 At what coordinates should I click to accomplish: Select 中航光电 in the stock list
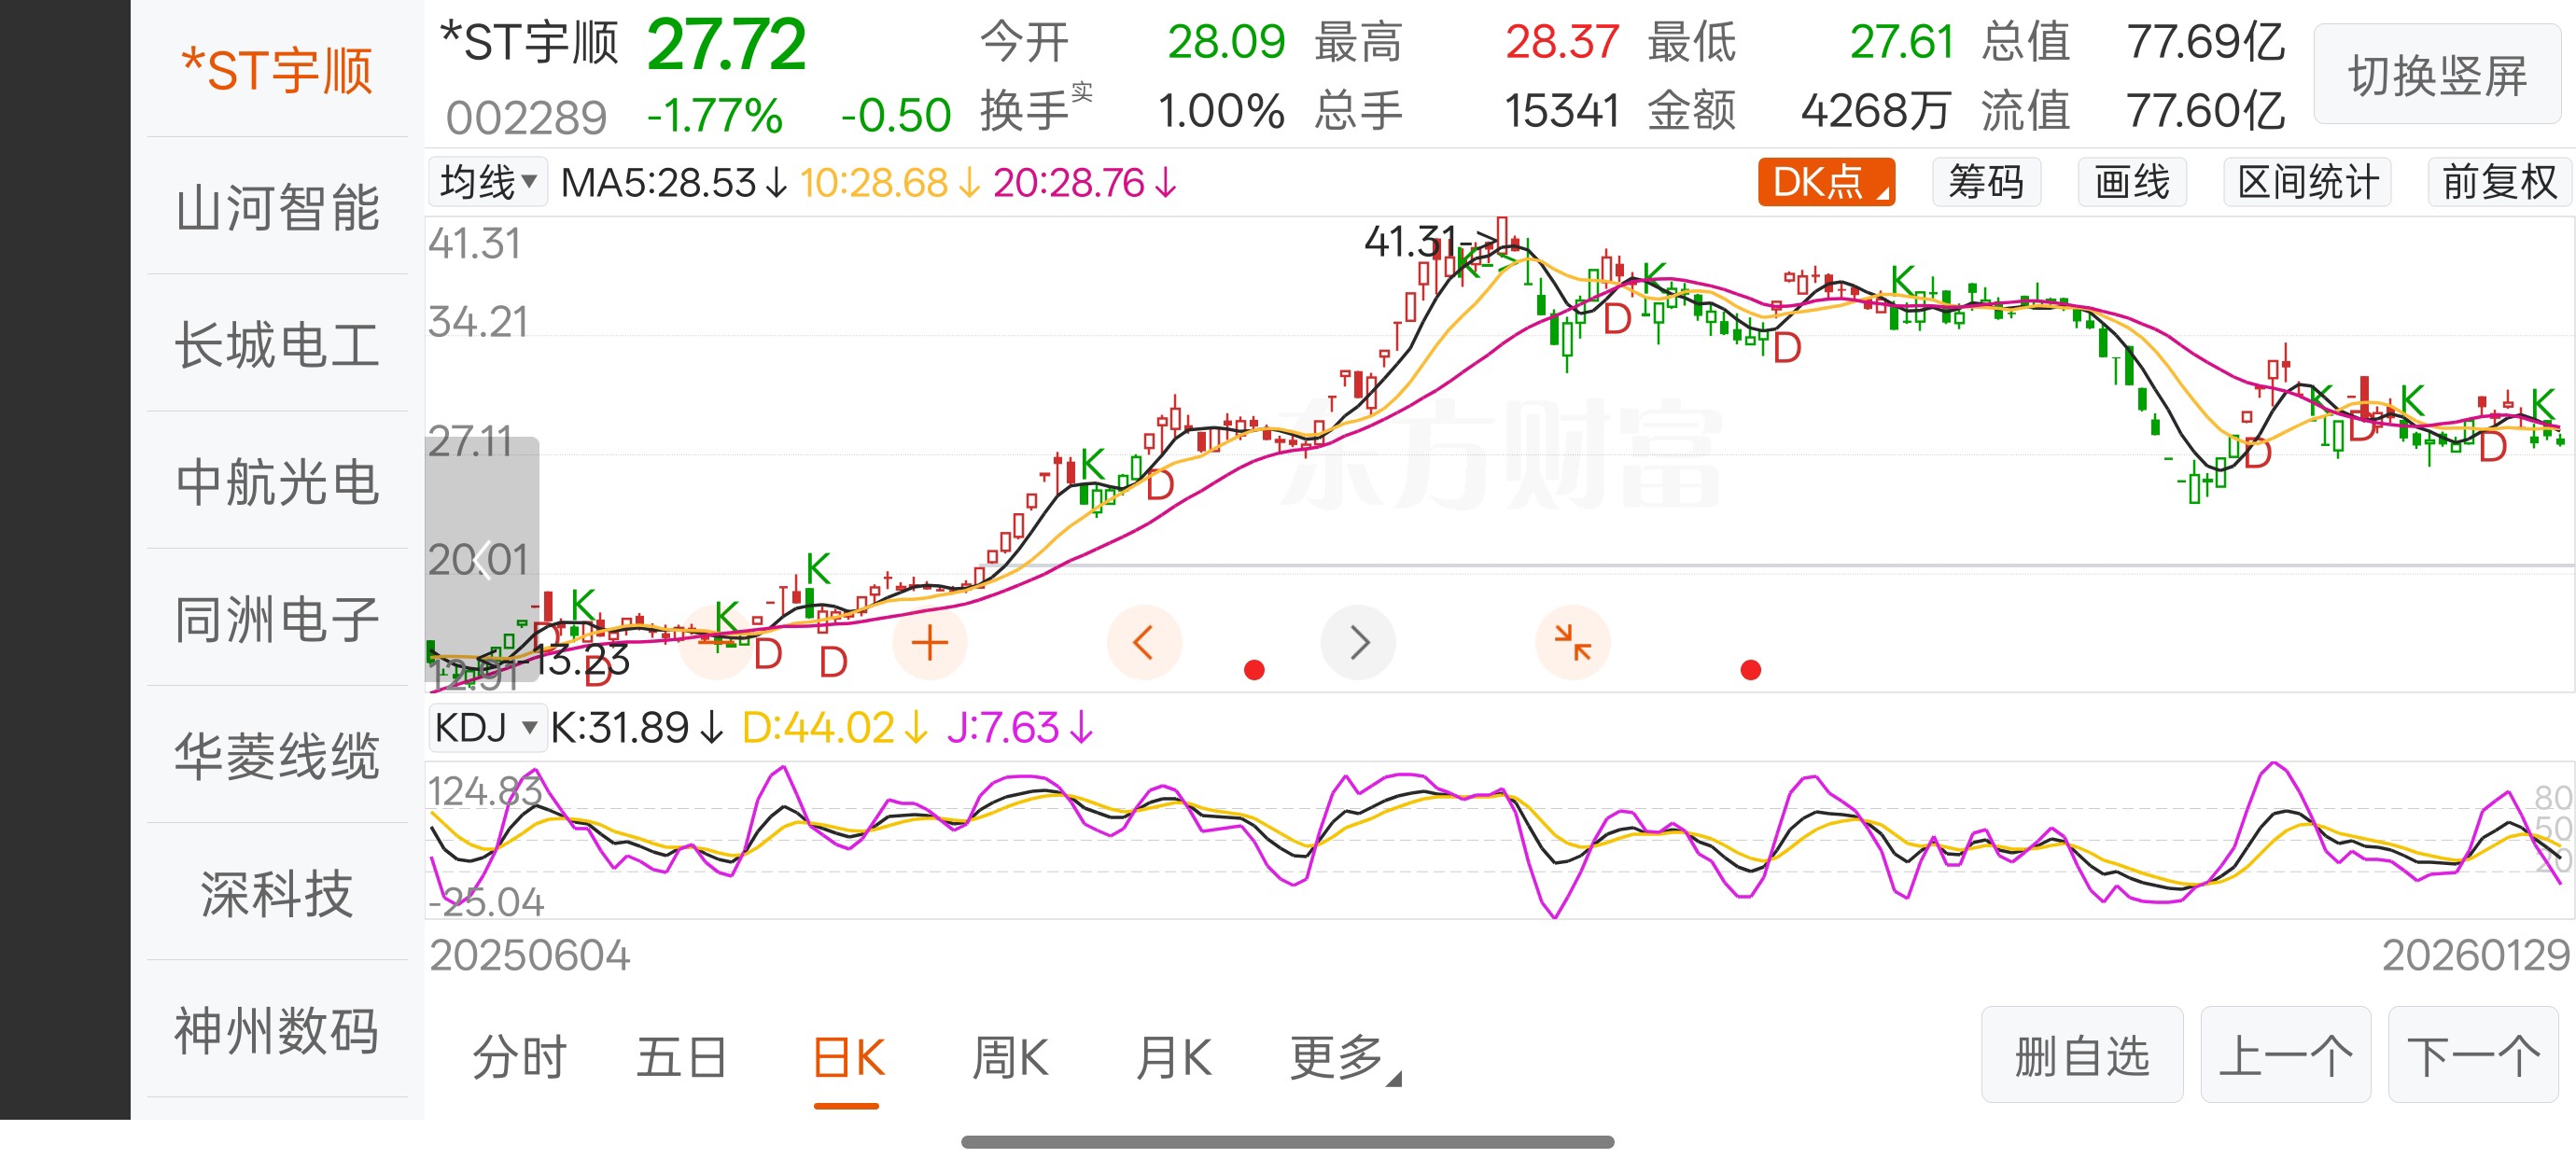tap(277, 483)
